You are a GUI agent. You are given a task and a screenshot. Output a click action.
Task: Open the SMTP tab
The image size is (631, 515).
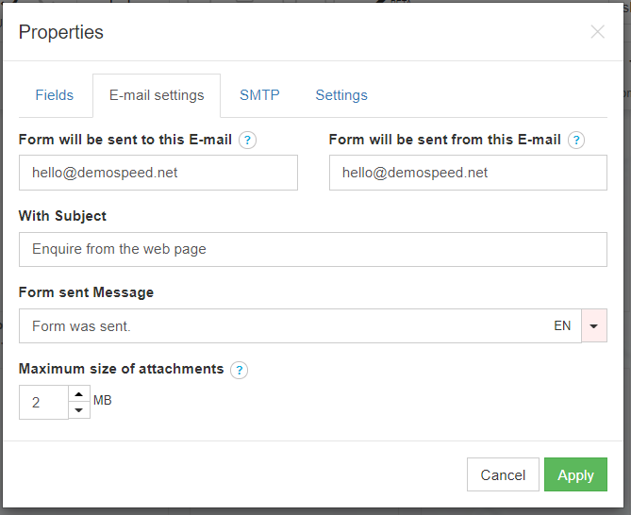(259, 95)
